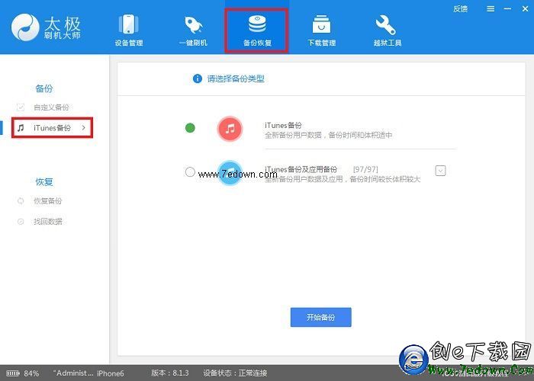Open the hamburger menu icon
The width and height of the screenshot is (534, 381).
click(x=491, y=9)
